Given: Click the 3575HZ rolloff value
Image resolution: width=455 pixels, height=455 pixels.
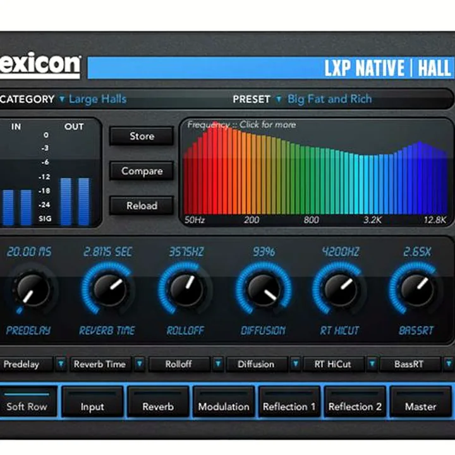Looking at the screenshot, I should click(186, 252).
